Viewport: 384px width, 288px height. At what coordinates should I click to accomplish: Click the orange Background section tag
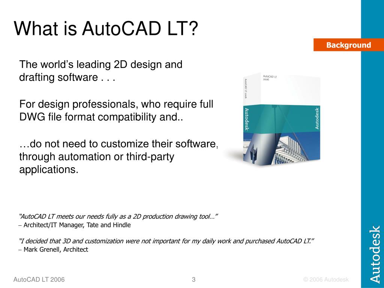[x=348, y=45]
